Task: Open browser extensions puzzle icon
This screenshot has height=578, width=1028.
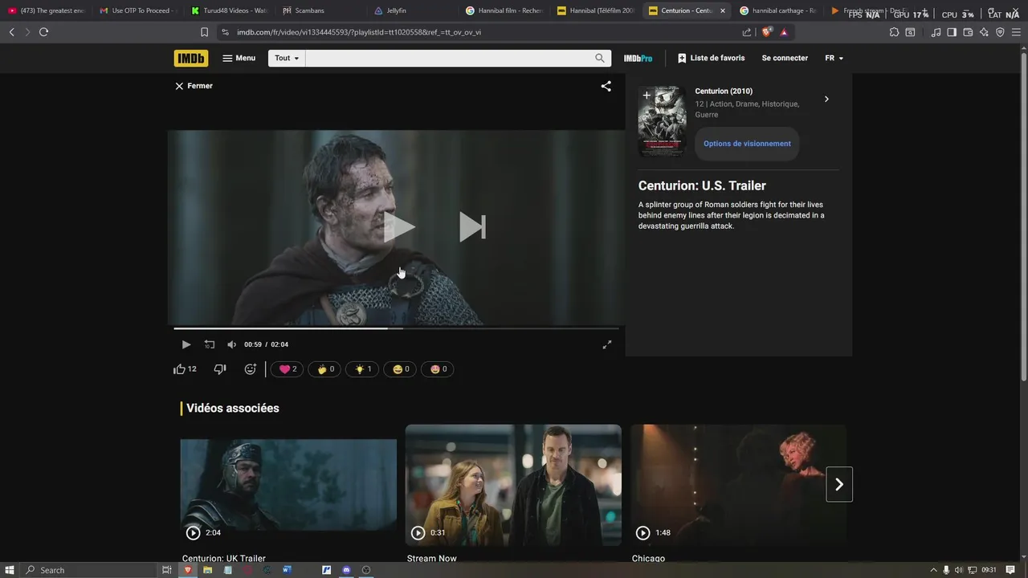Action: pos(894,32)
